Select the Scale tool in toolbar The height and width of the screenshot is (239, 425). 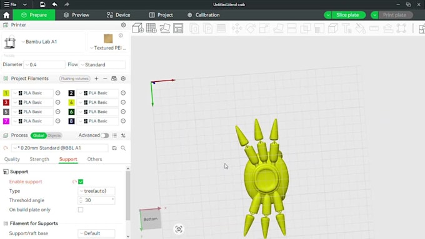(x=264, y=28)
